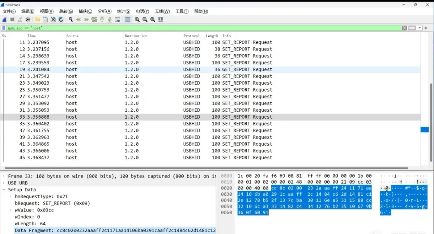
Task: Toggle auto-scroll during live capture
Action: [x=118, y=20]
